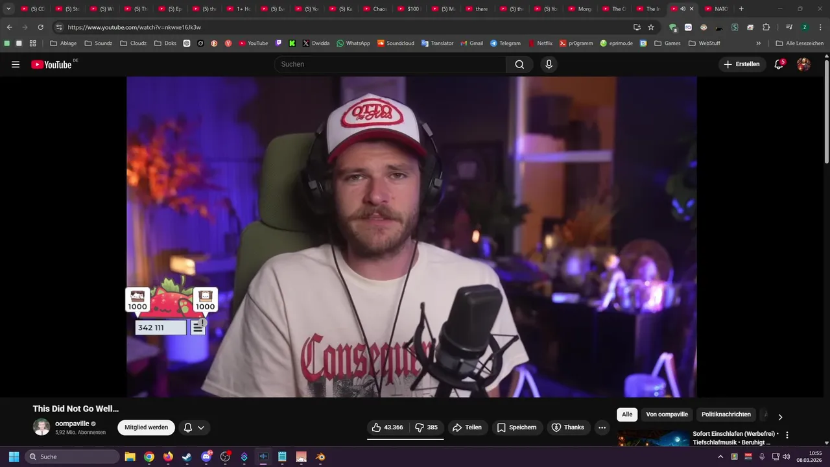The height and width of the screenshot is (467, 830).
Task: Open the Ablage bookmarks folder
Action: 63,43
